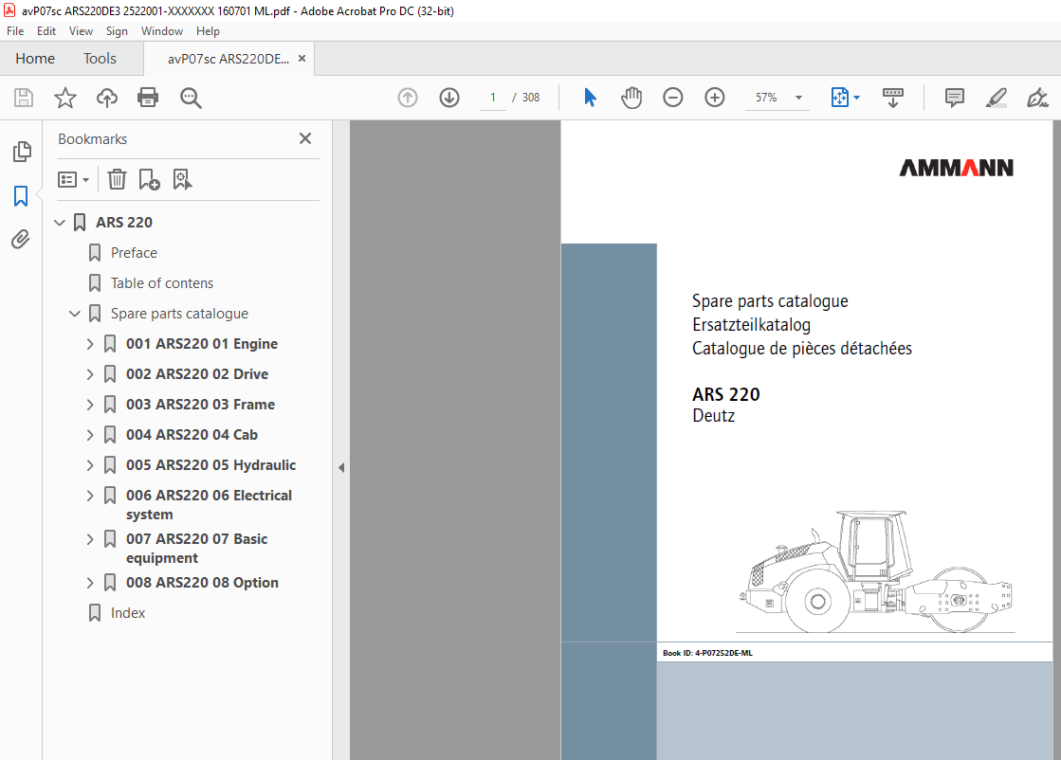
Task: Jump to the Index bookmark
Action: [128, 613]
